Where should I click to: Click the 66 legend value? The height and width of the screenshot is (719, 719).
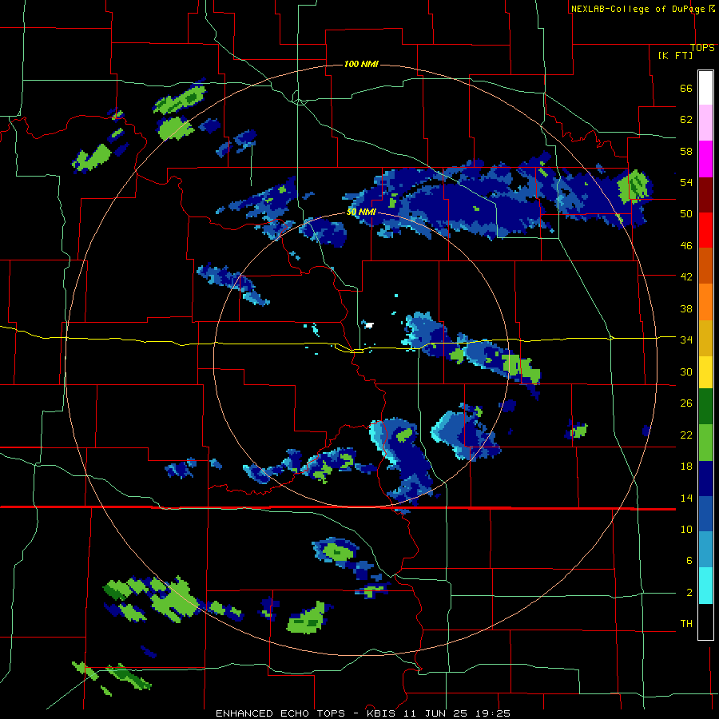[686, 89]
